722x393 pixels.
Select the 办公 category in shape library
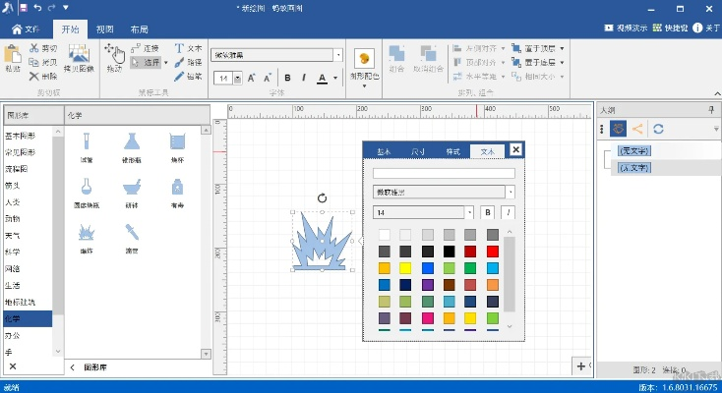pos(14,335)
